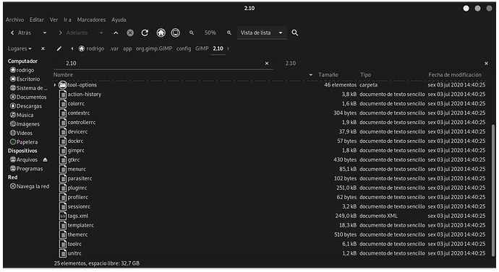Viewport: 499px width, 272px height.
Task: Open the Lugares sidebar selector dropdown
Action: pos(20,48)
